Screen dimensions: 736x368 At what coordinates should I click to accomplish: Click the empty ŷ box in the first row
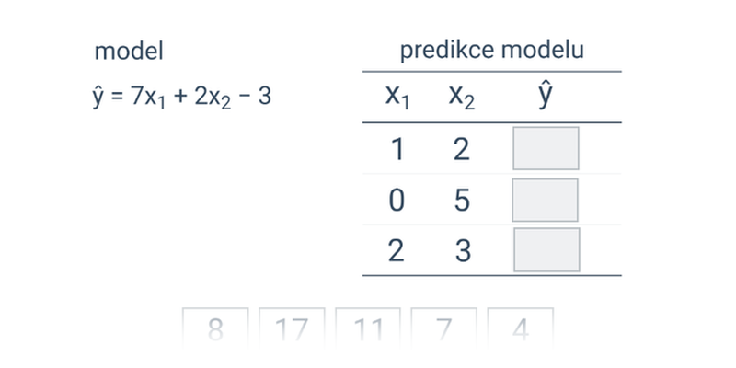546,149
